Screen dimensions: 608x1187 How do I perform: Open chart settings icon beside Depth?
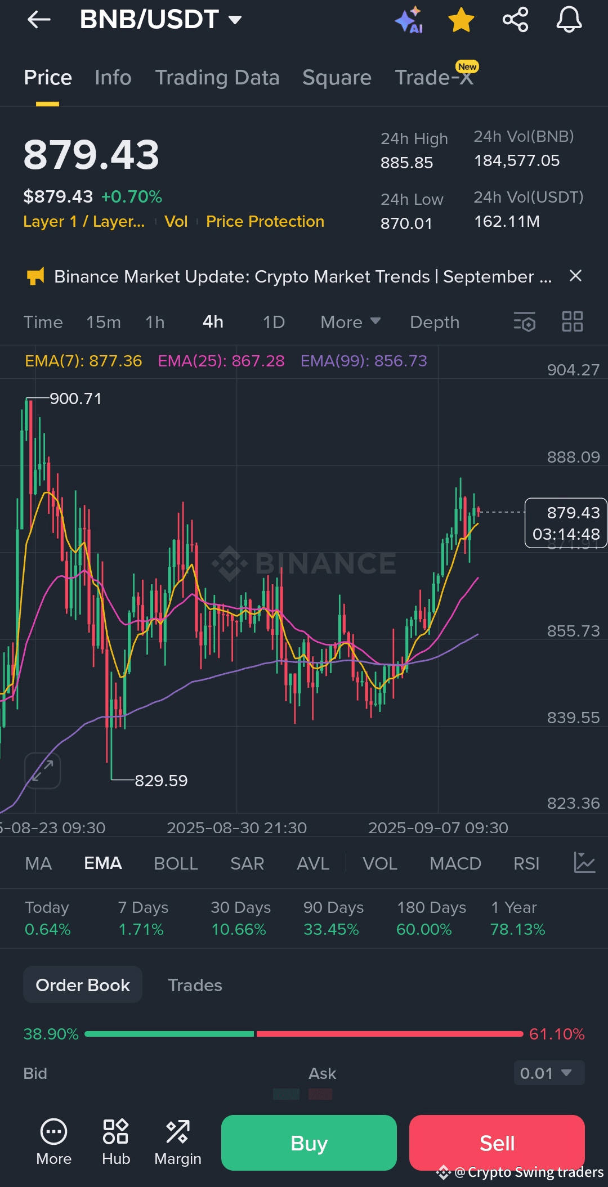(x=524, y=322)
